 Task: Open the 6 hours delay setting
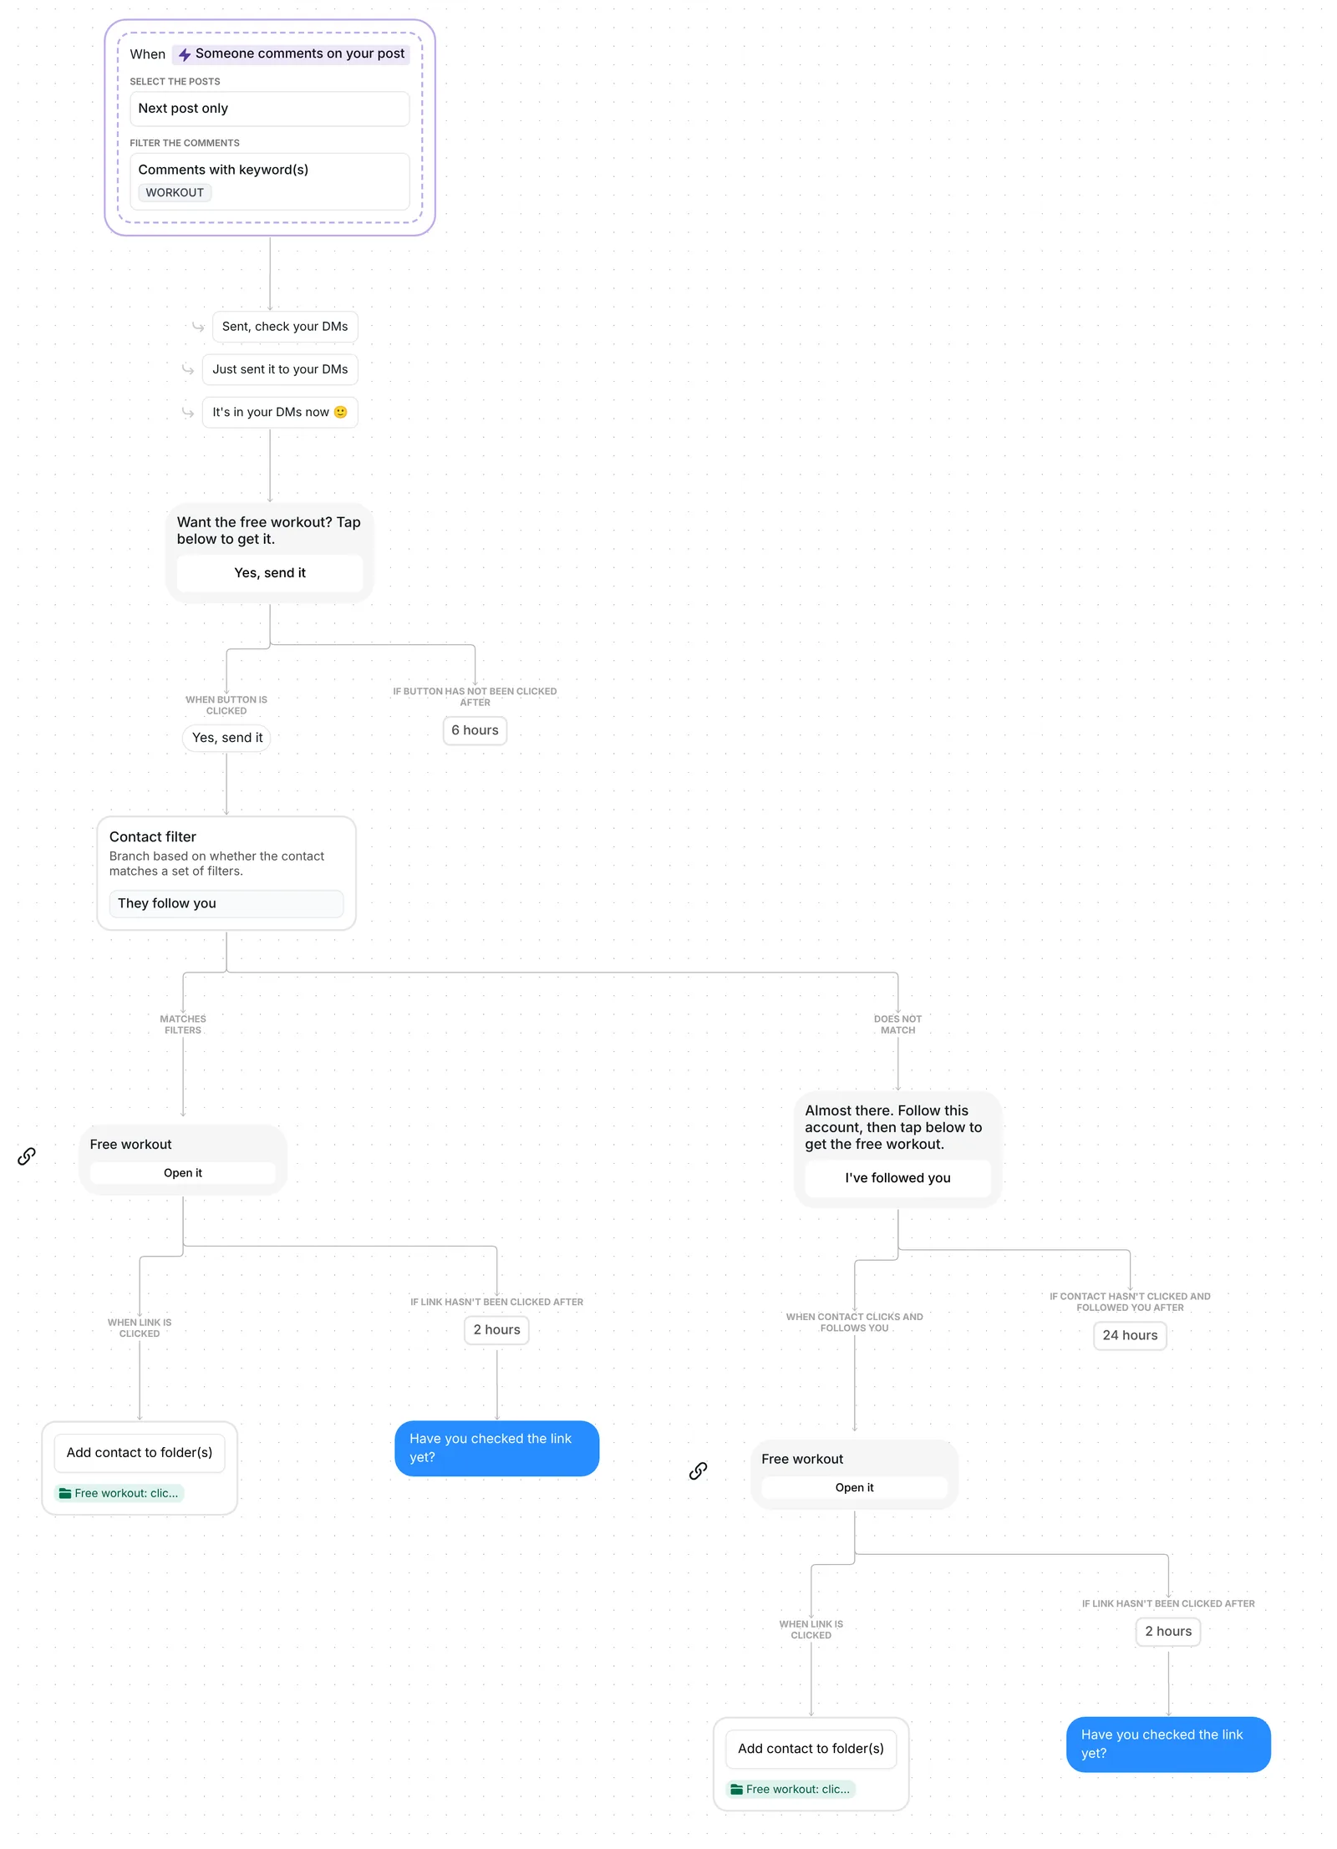475,730
